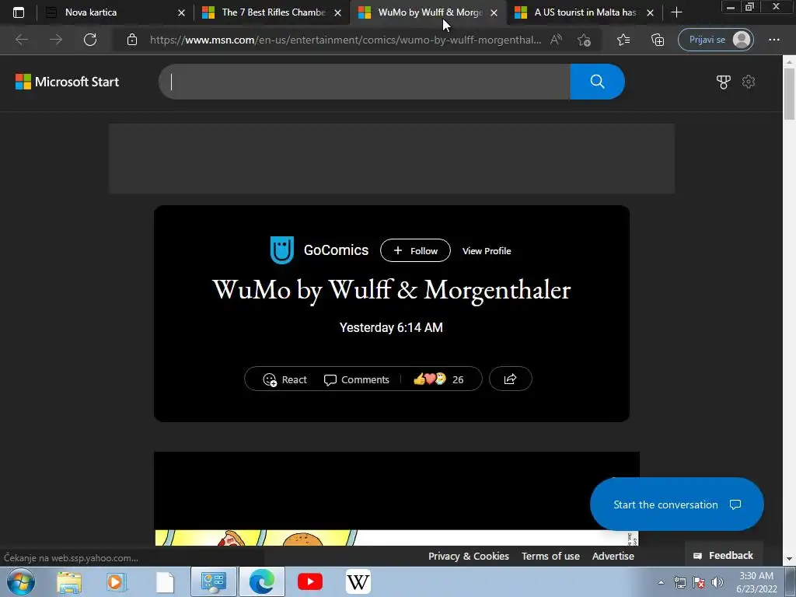The image size is (796, 597).
Task: Click the Feedback button
Action: pos(724,555)
